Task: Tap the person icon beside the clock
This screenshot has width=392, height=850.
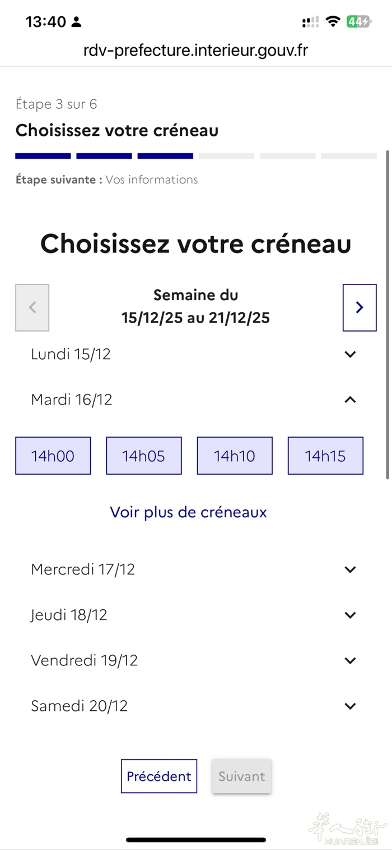Action: [x=77, y=22]
